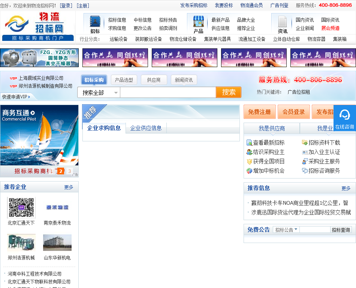Screen dimensions: 356x288
Task: Open the 运输设备 industry category
Action: coord(118,39)
